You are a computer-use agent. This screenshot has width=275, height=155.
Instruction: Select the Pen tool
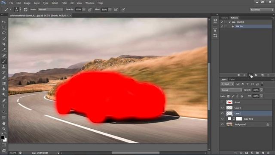(x=4, y=100)
